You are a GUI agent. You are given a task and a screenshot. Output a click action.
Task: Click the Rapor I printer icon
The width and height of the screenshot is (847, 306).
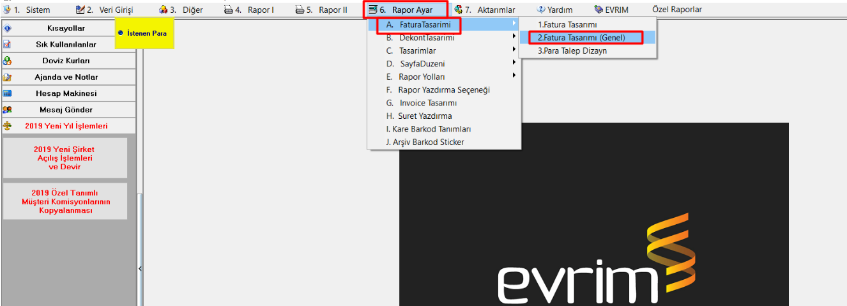point(229,10)
